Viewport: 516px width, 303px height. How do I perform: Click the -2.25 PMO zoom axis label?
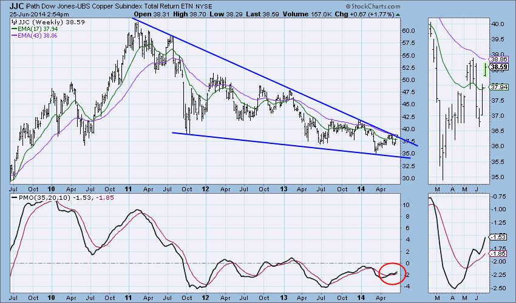[498, 275]
